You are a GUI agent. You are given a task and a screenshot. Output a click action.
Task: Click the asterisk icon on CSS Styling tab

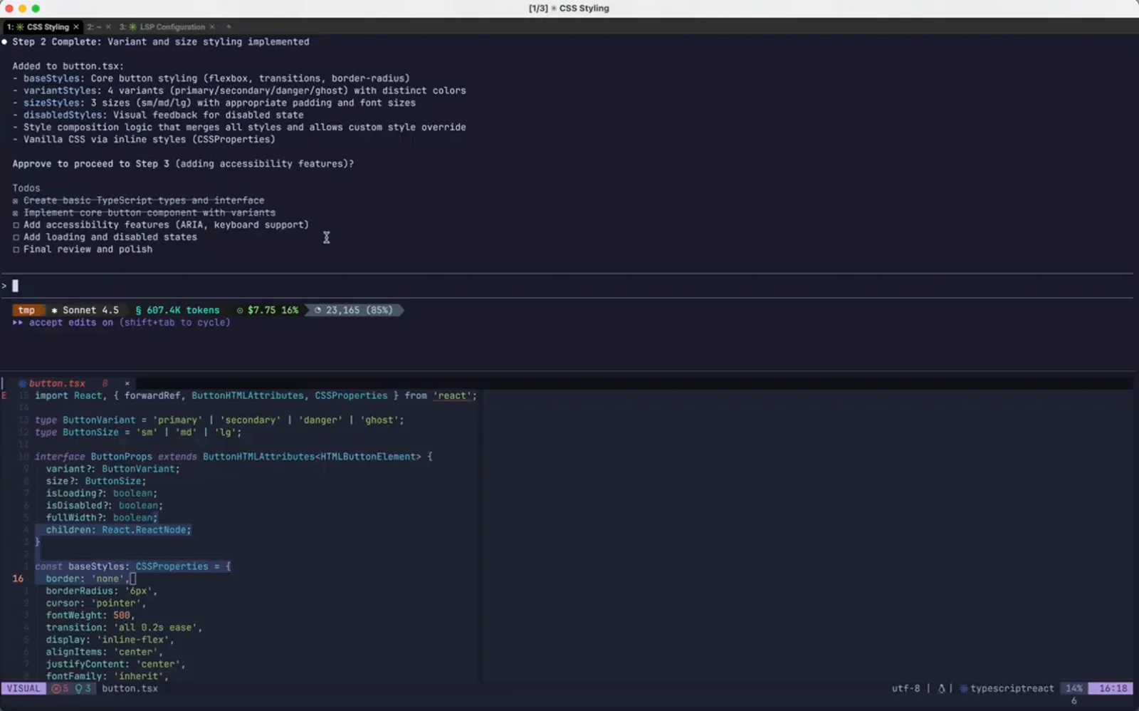(20, 27)
